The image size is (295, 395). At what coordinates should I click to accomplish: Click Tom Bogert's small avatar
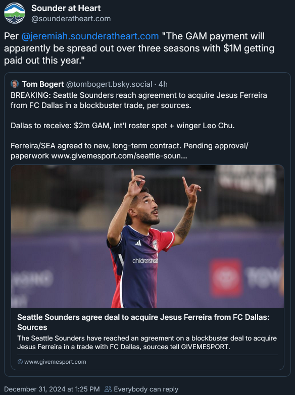15,84
